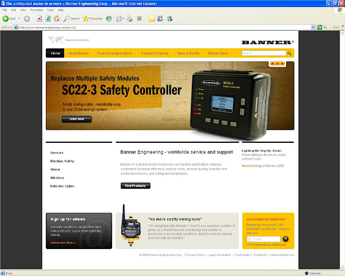Click Subscribe Now in eNews box

pos(63,243)
